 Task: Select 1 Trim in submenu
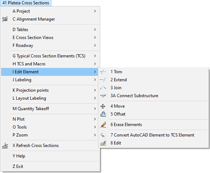coord(154,72)
